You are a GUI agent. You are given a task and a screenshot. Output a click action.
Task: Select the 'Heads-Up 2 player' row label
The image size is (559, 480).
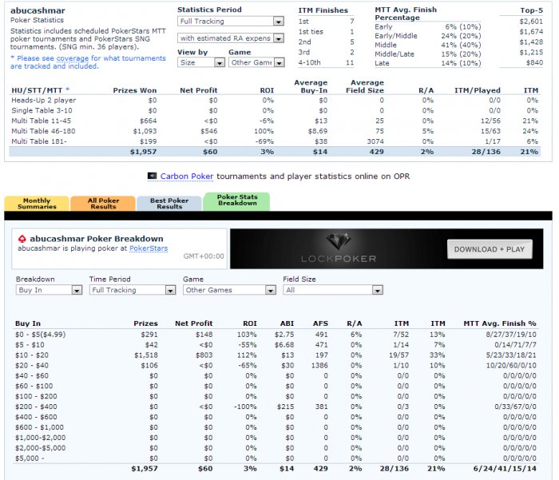coord(43,100)
